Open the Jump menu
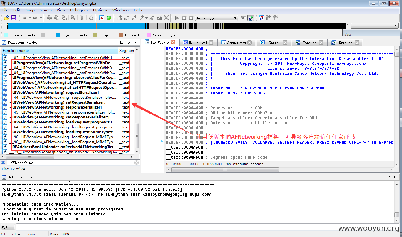This screenshot has width=402, height=237. [30, 10]
